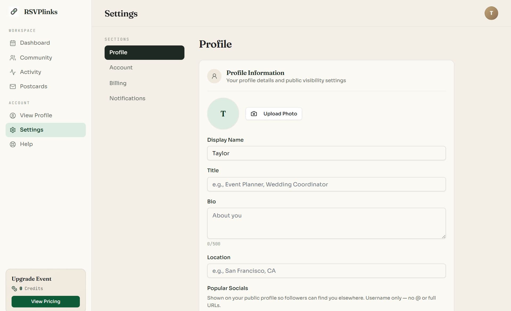Click the Postcards envelope icon
The image size is (511, 311).
pos(13,86)
